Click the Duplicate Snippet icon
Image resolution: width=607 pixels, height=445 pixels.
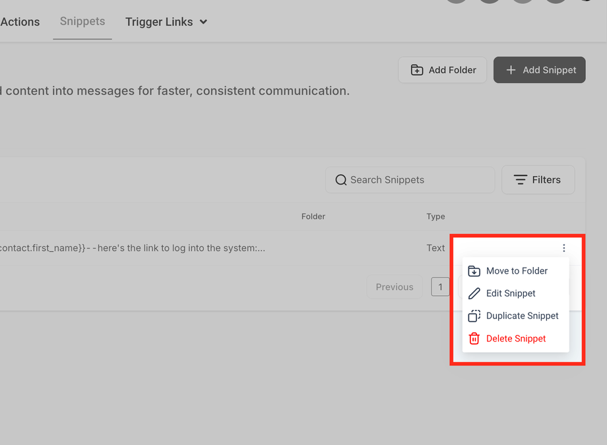(x=474, y=316)
